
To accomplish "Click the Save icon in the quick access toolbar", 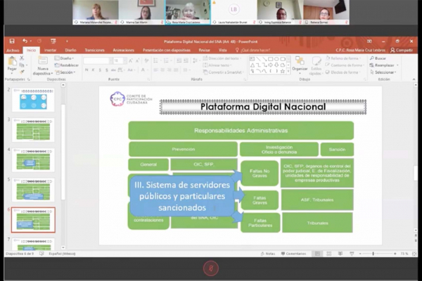I will 12,41.
